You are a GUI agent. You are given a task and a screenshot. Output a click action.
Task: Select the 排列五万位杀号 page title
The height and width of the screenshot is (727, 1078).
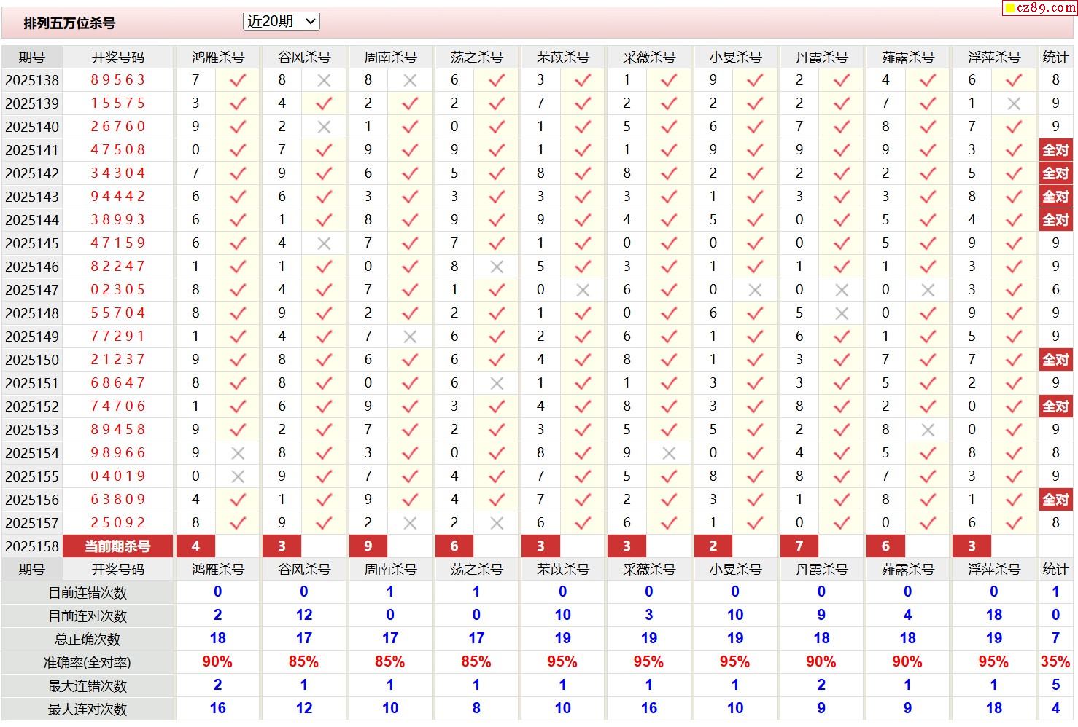pyautogui.click(x=69, y=23)
